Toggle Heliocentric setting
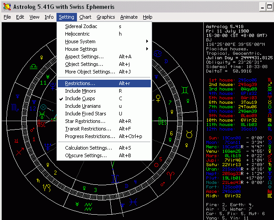 point(104,34)
